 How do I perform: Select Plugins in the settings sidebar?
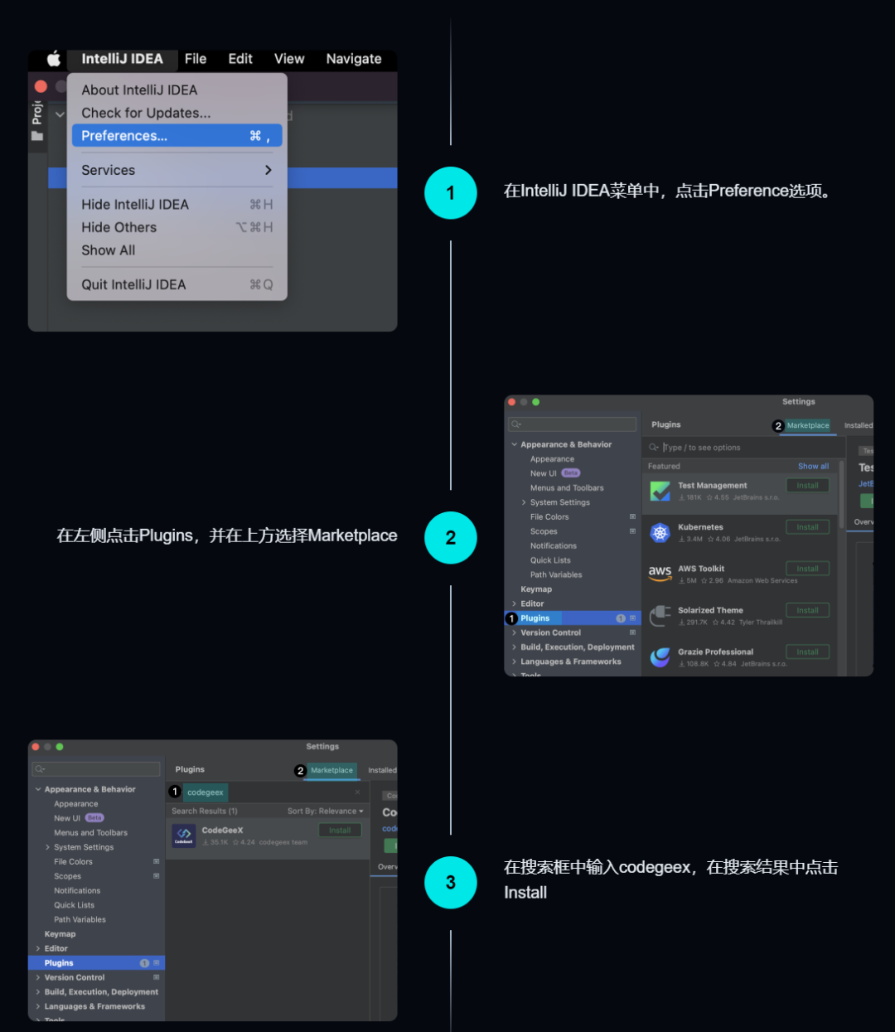pos(535,618)
